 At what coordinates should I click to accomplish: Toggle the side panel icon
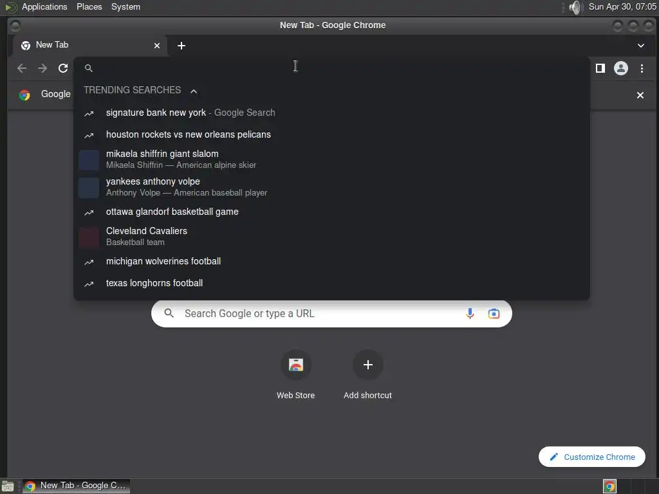[600, 68]
